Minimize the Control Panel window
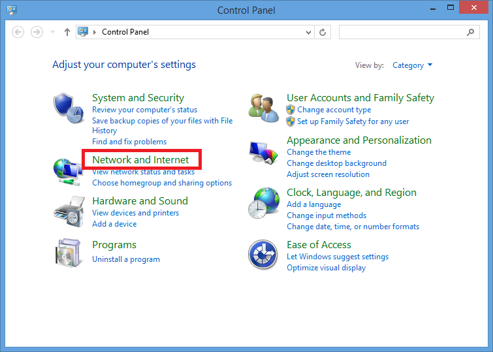This screenshot has width=493, height=352. (x=433, y=8)
